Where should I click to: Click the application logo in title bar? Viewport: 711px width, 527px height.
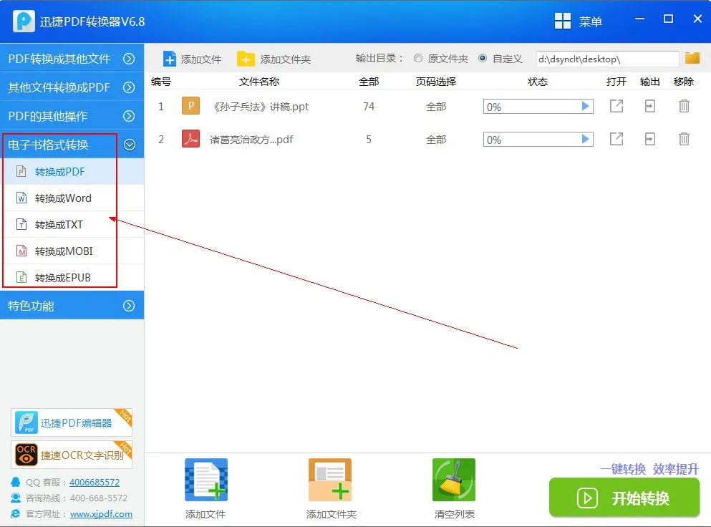coord(24,21)
